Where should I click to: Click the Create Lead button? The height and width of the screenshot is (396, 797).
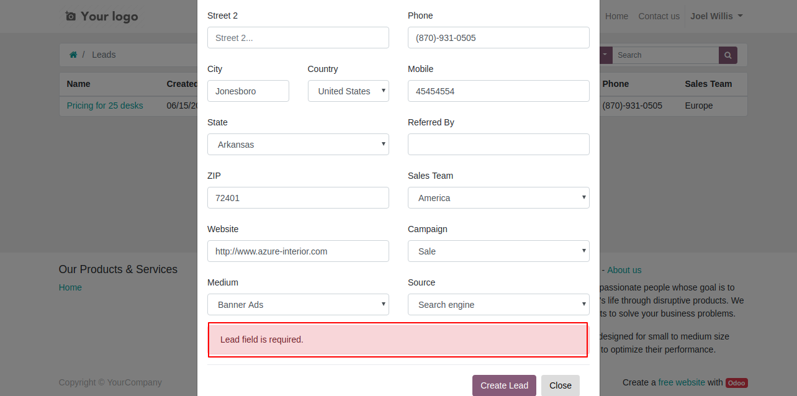coord(504,385)
